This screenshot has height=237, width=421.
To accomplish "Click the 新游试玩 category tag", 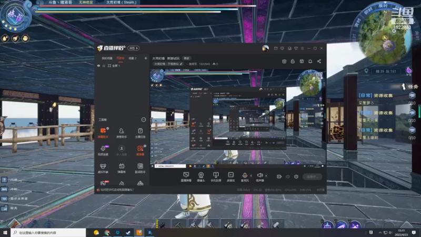I will pyautogui.click(x=173, y=58).
